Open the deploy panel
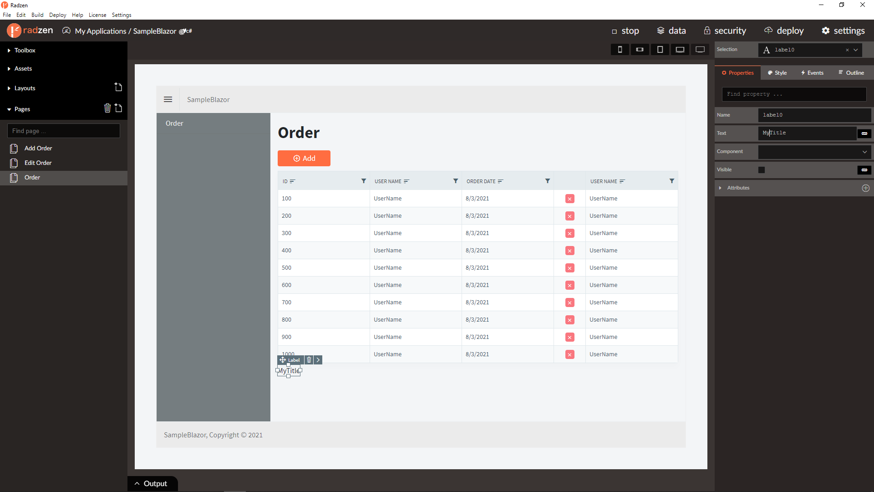Viewport: 874px width, 492px height. (x=784, y=31)
